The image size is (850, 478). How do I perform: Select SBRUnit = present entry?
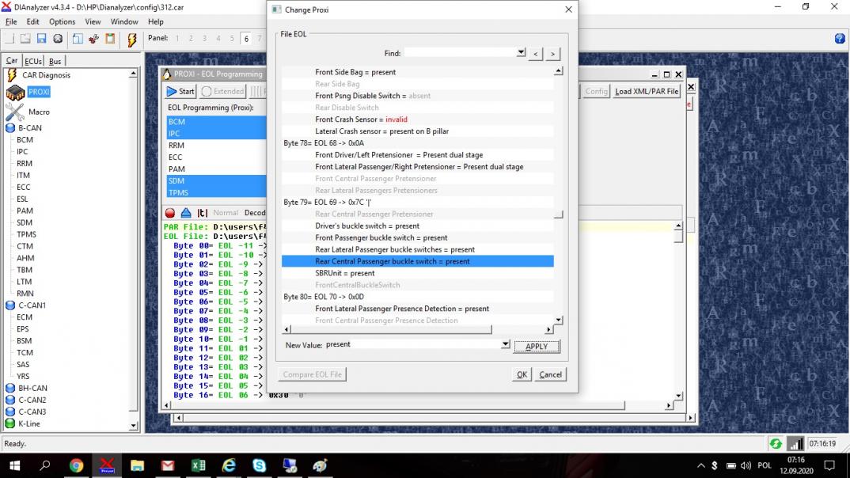tap(345, 273)
